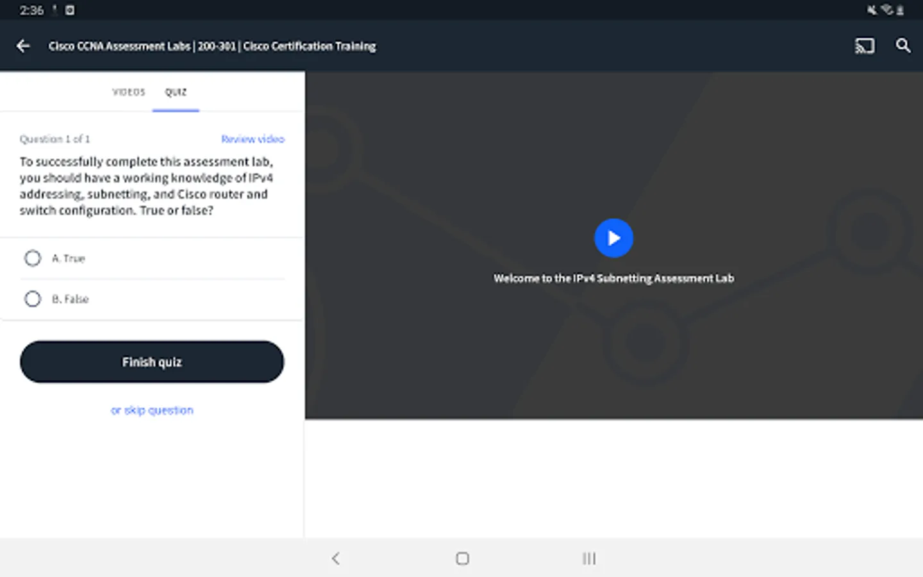923x577 pixels.
Task: Select answer A. True
Action: [152, 258]
